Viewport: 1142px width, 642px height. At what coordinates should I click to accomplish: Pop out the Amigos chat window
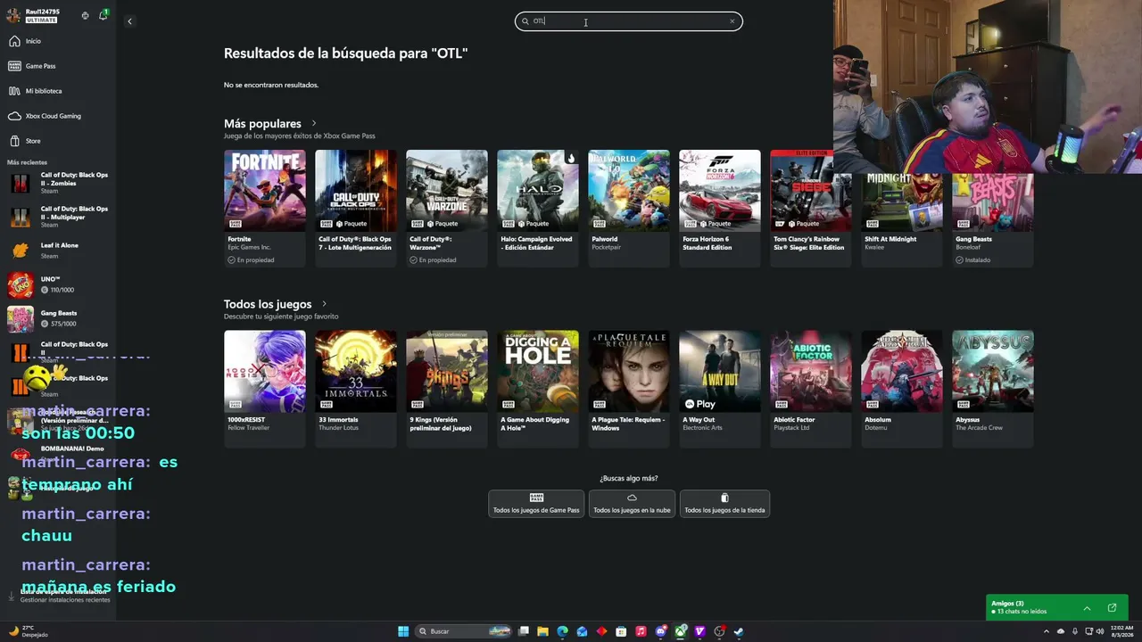pos(1112,608)
